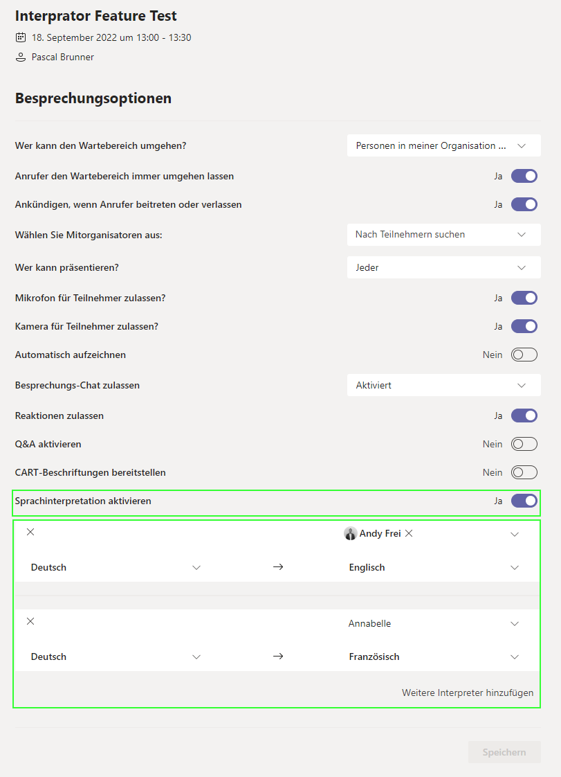Turn on Q&A aktivieren switch

[524, 444]
